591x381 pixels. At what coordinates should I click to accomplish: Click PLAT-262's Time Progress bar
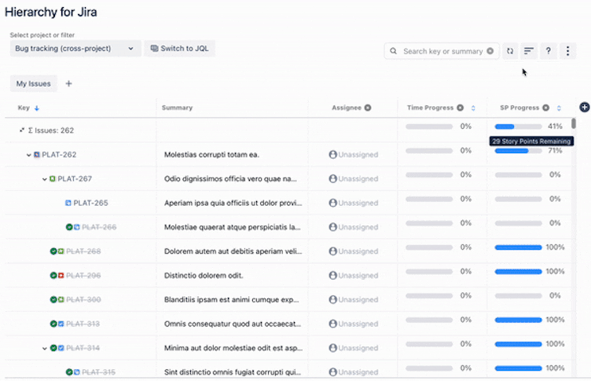429,151
